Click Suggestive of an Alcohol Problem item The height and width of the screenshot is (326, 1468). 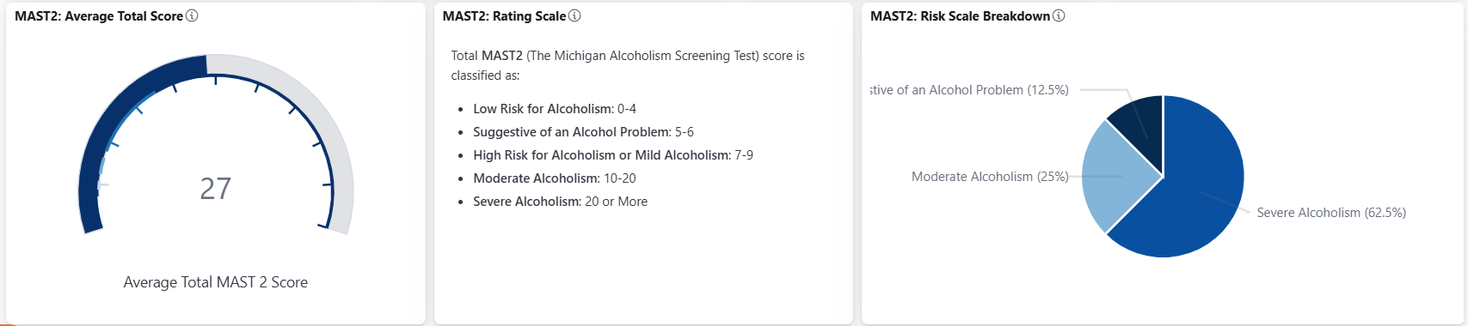(x=583, y=132)
